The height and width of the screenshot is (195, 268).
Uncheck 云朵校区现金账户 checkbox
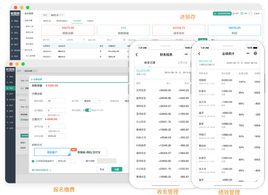33,161
